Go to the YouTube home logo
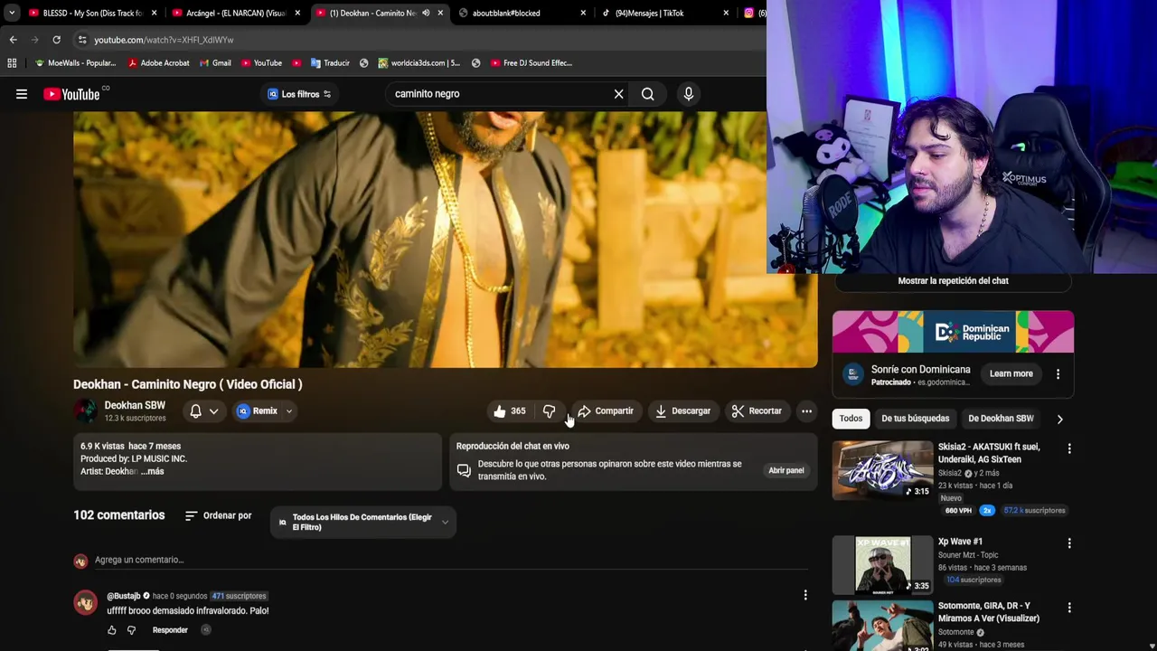The image size is (1157, 651). click(71, 94)
